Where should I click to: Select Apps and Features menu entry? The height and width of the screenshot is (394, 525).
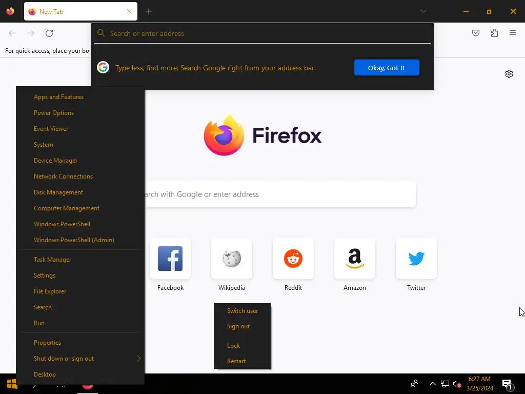click(58, 97)
